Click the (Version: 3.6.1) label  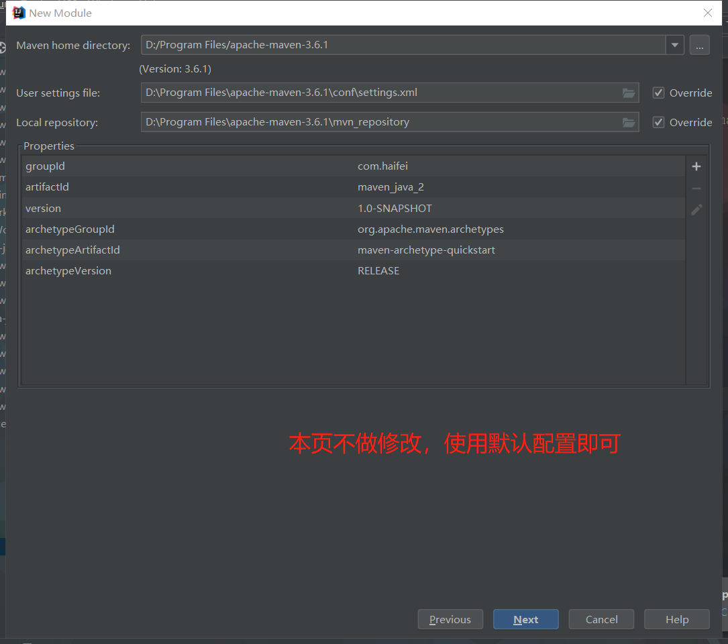point(175,69)
